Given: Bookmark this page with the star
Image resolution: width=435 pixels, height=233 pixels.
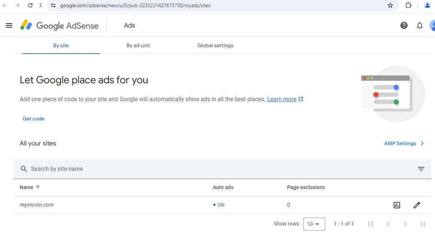Looking at the screenshot, I should pyautogui.click(x=390, y=5).
